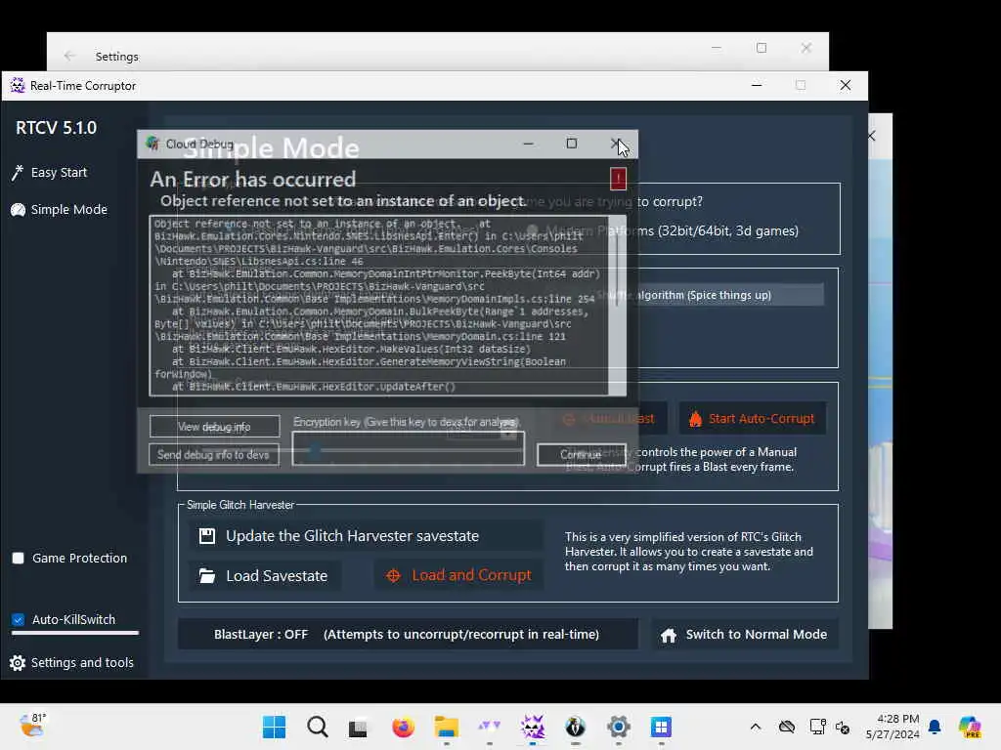This screenshot has width=1001, height=750.
Task: Close the Cloud Debug dialog
Action: pyautogui.click(x=616, y=144)
